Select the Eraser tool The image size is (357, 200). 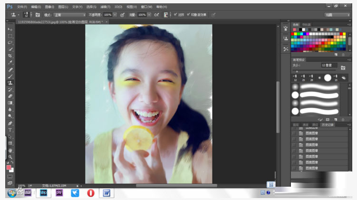[x=10, y=96]
